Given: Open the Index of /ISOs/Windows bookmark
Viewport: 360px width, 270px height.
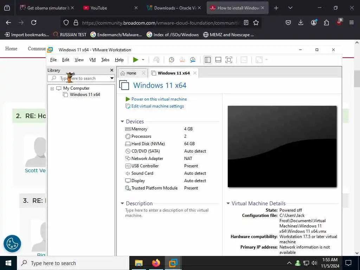Looking at the screenshot, I should click(x=173, y=35).
